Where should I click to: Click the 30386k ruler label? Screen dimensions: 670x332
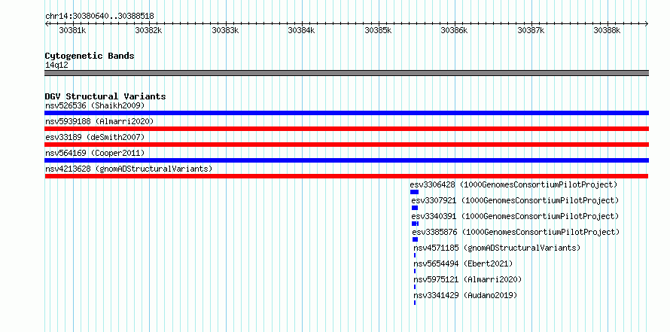pos(454,30)
